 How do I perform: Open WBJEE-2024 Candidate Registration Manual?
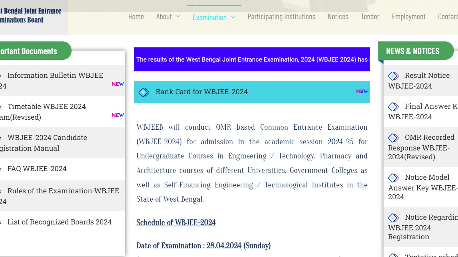pyautogui.click(x=44, y=143)
